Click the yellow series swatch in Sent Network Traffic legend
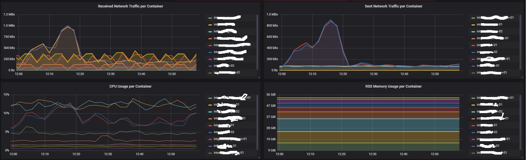Image resolution: width=529 pixels, height=160 pixels. click(473, 25)
